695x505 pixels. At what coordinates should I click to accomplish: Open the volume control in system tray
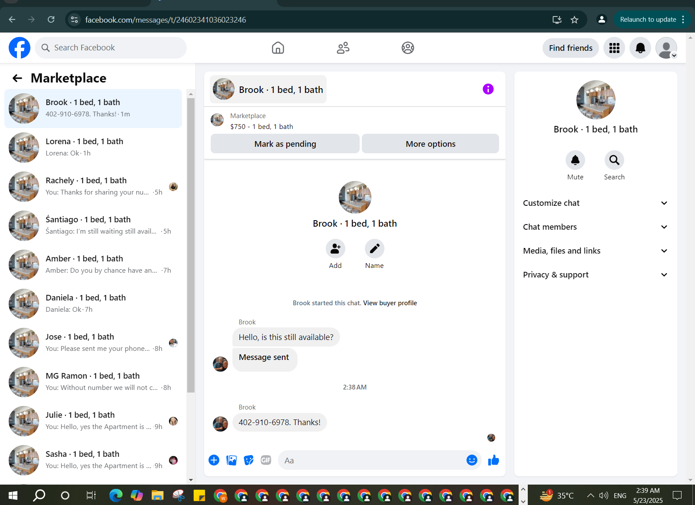[604, 495]
